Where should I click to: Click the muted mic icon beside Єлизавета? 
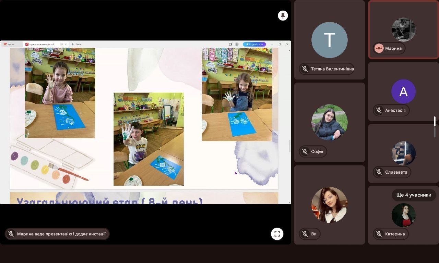click(x=379, y=172)
